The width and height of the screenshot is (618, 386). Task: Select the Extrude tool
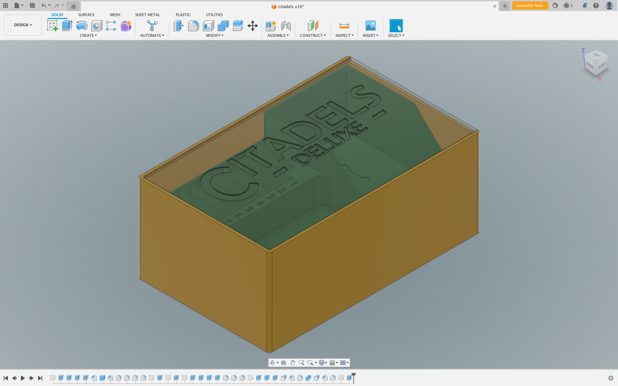pyautogui.click(x=67, y=26)
